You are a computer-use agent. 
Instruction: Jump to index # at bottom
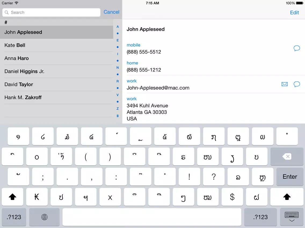tap(118, 116)
